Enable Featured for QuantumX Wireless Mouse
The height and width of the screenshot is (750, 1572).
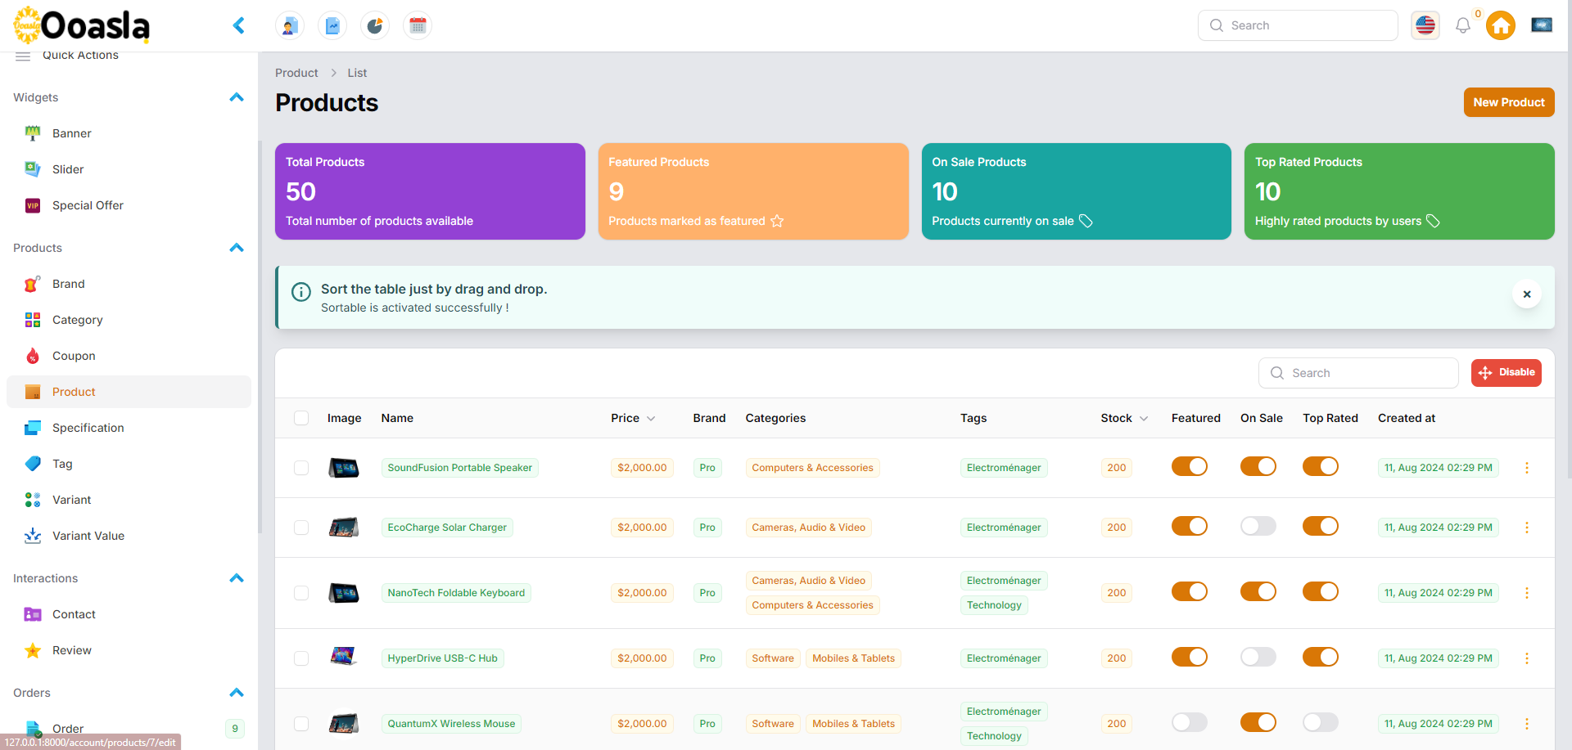click(x=1190, y=722)
